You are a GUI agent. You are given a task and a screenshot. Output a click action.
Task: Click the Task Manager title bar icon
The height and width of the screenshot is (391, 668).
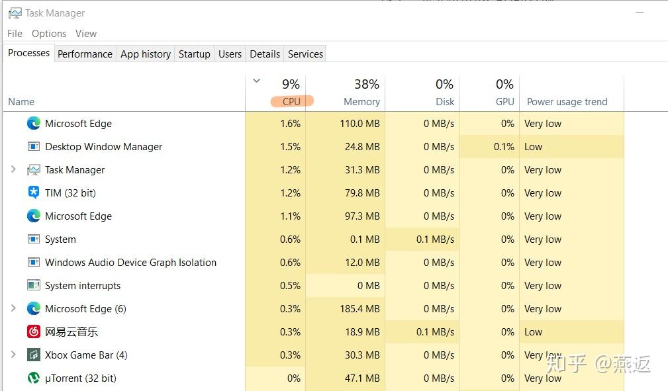coord(15,13)
